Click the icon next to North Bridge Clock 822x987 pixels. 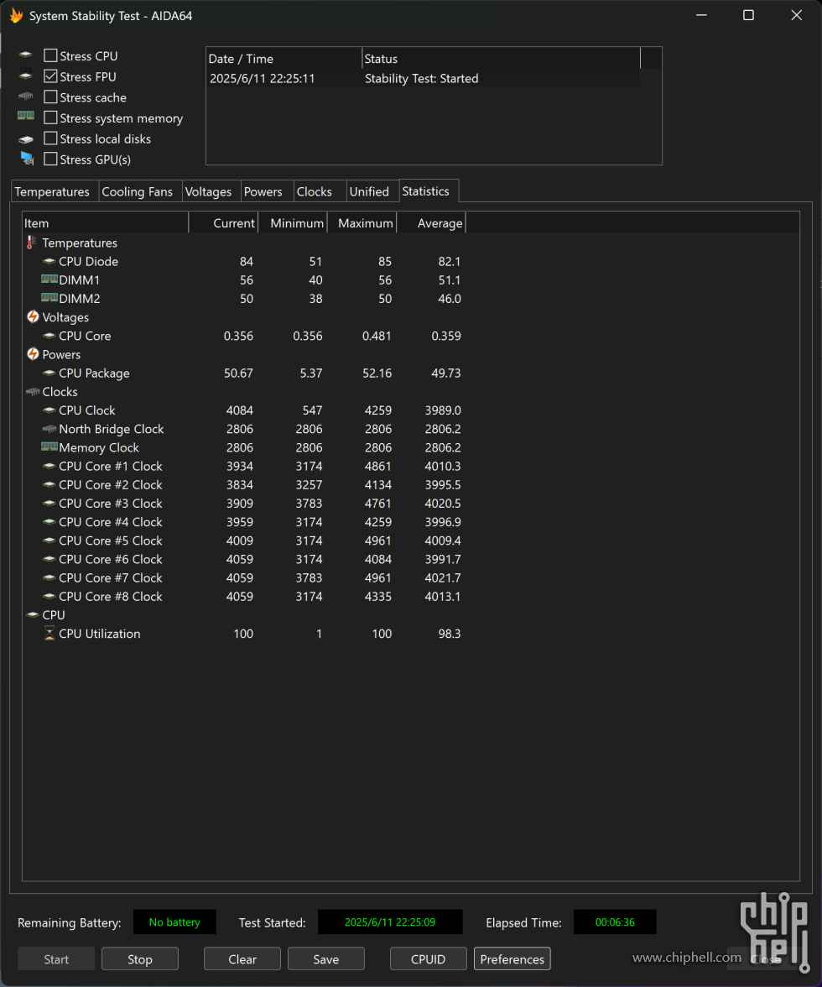49,429
